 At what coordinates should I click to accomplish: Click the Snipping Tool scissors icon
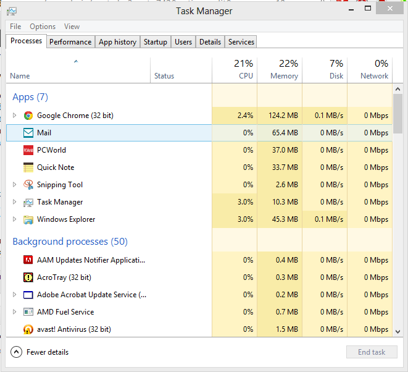click(28, 185)
